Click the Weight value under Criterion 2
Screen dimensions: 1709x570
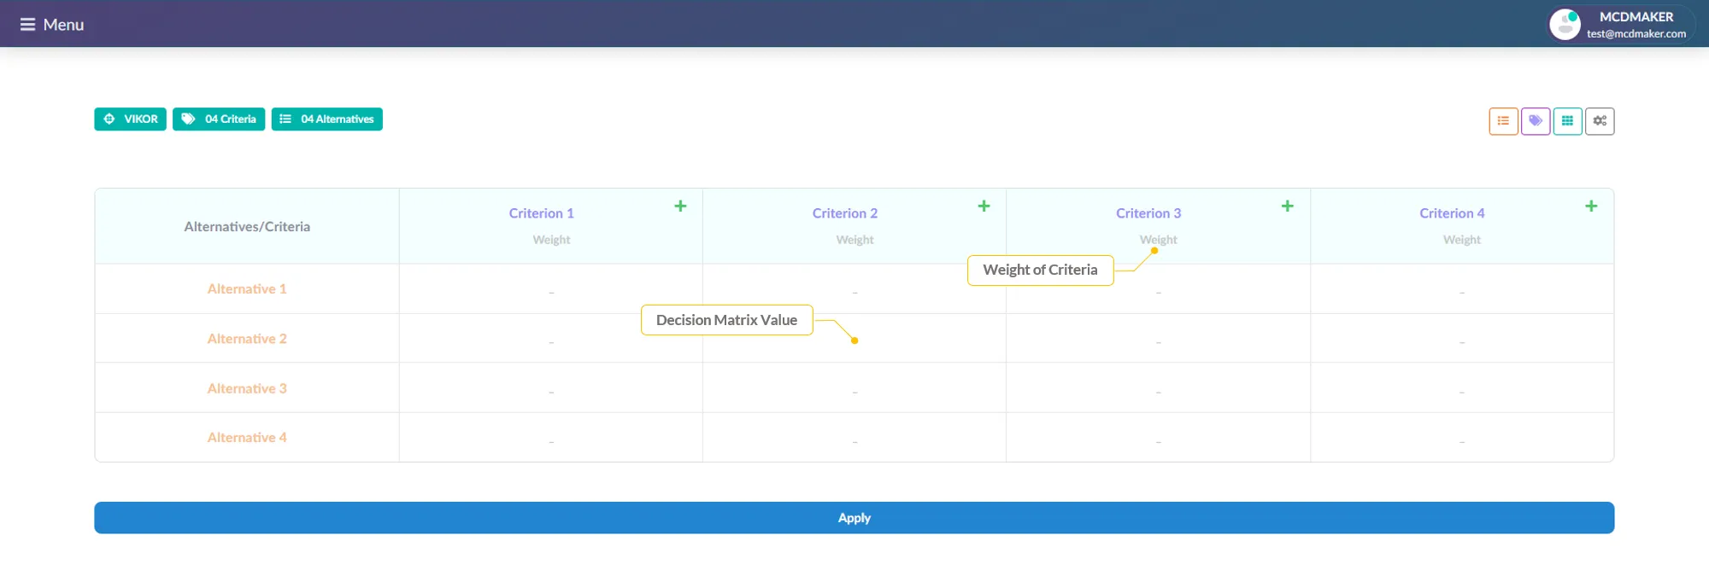pyautogui.click(x=854, y=240)
